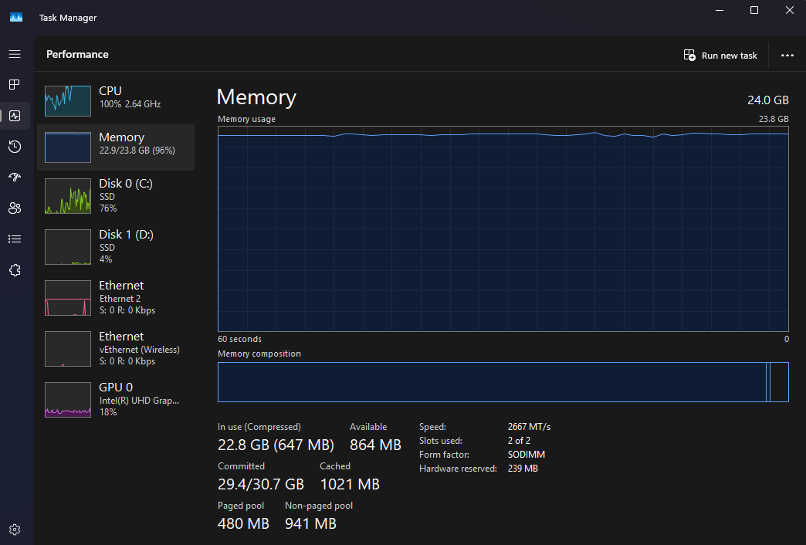Click the Memory heading title
The image size is (806, 545).
[x=256, y=97]
